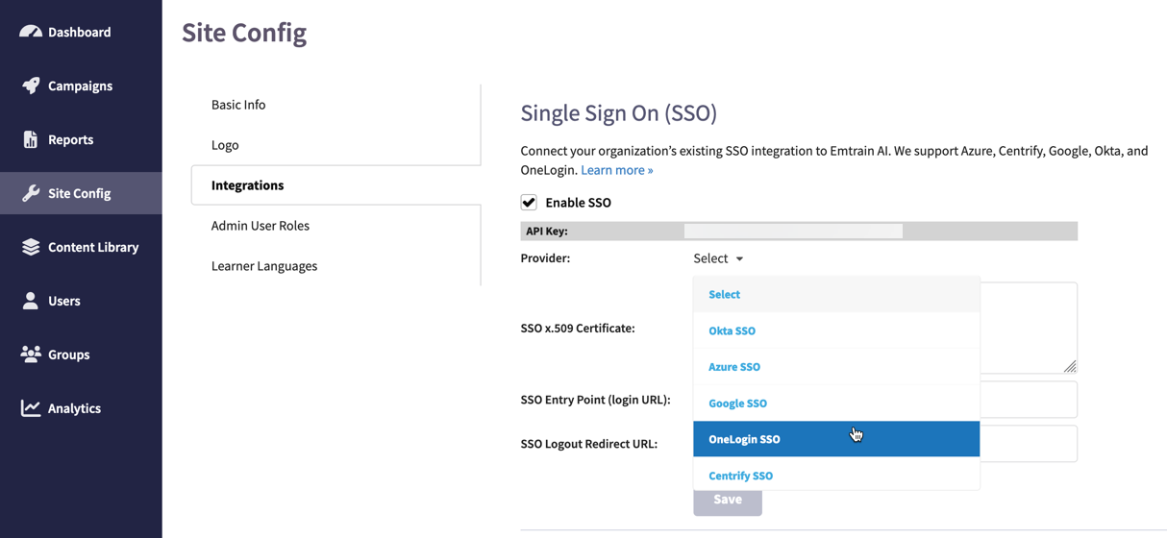Click the Content Library stack icon
Screen dimensions: 1167x538
[x=31, y=247]
